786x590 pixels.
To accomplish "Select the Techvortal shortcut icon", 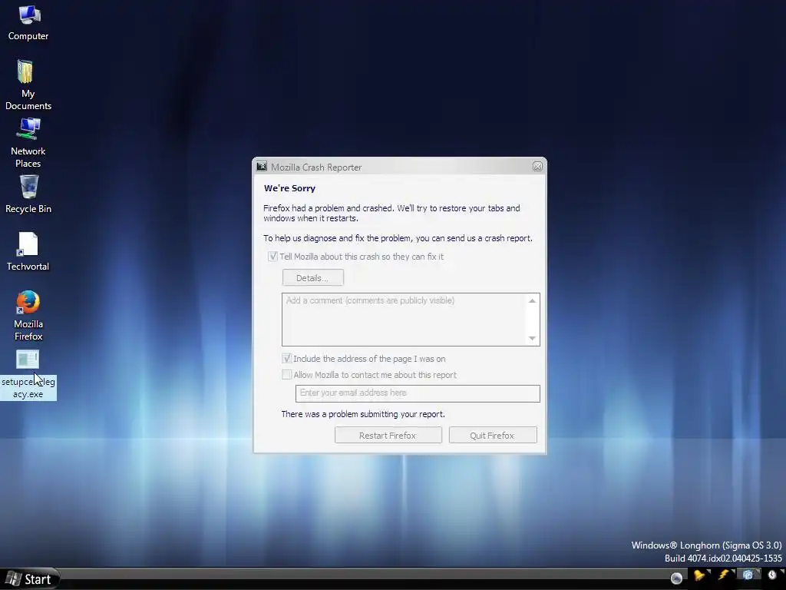I will click(x=28, y=251).
